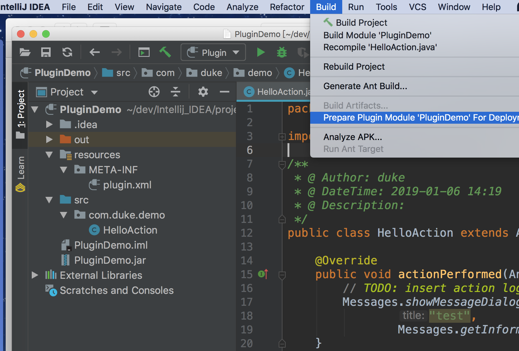Click the 'src' breadcrumb above the editor
519x351 pixels.
(123, 73)
